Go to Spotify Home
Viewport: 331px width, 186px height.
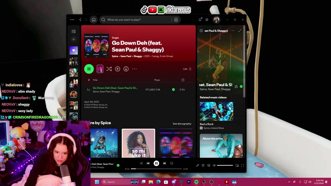click(x=94, y=20)
